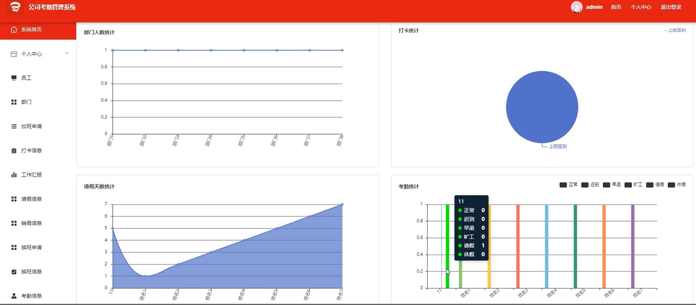Click the 打卡统计 chart title
The height and width of the screenshot is (305, 696).
pyautogui.click(x=408, y=30)
